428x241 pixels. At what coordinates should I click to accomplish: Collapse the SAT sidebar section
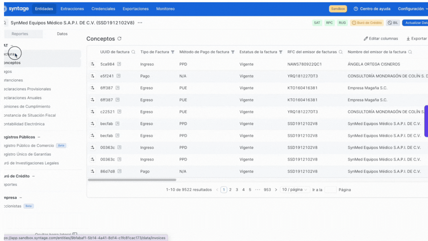(12, 45)
